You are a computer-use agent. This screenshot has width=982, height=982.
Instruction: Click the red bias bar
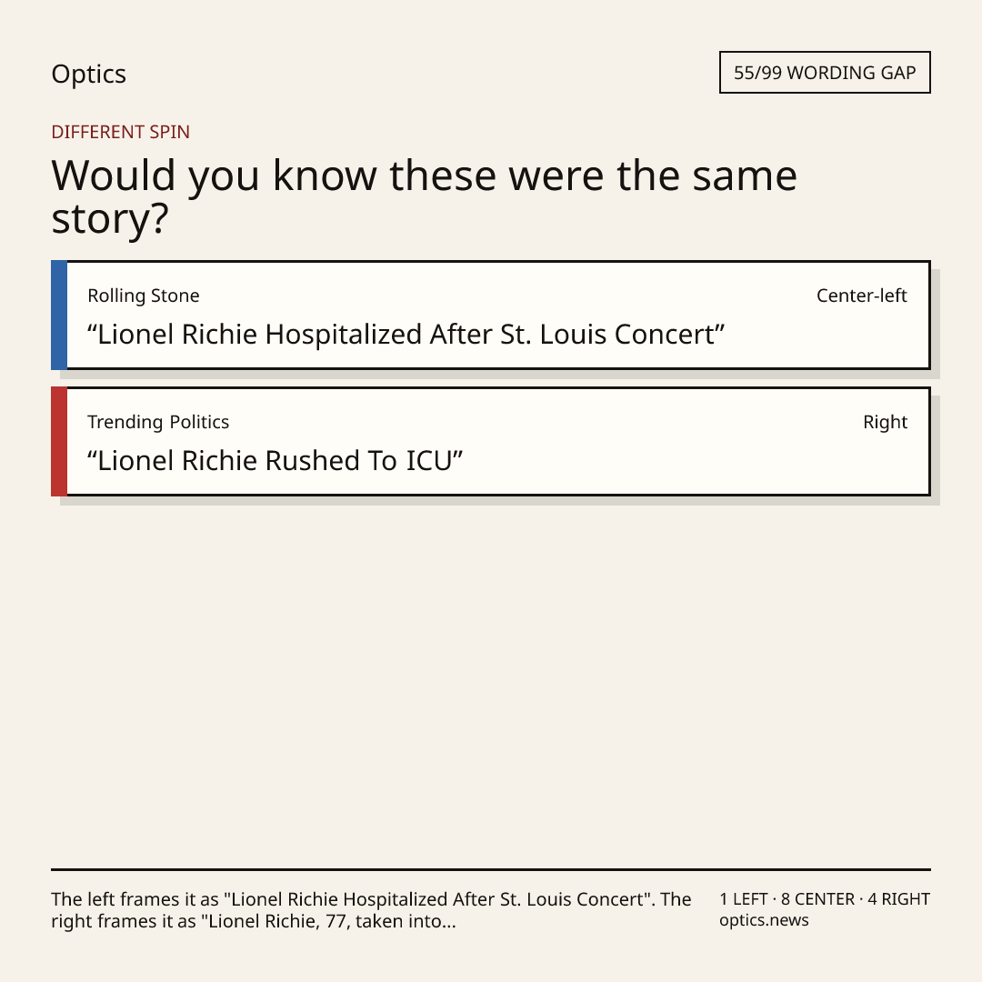[59, 442]
